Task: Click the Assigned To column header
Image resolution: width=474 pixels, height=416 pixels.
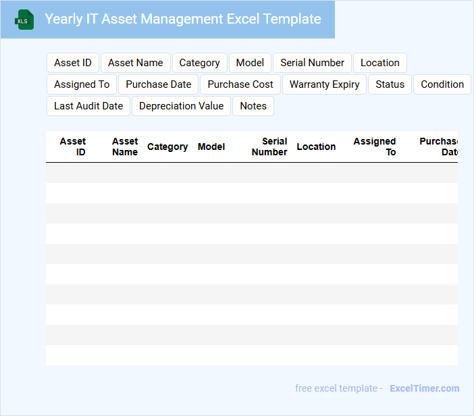Action: (x=375, y=147)
